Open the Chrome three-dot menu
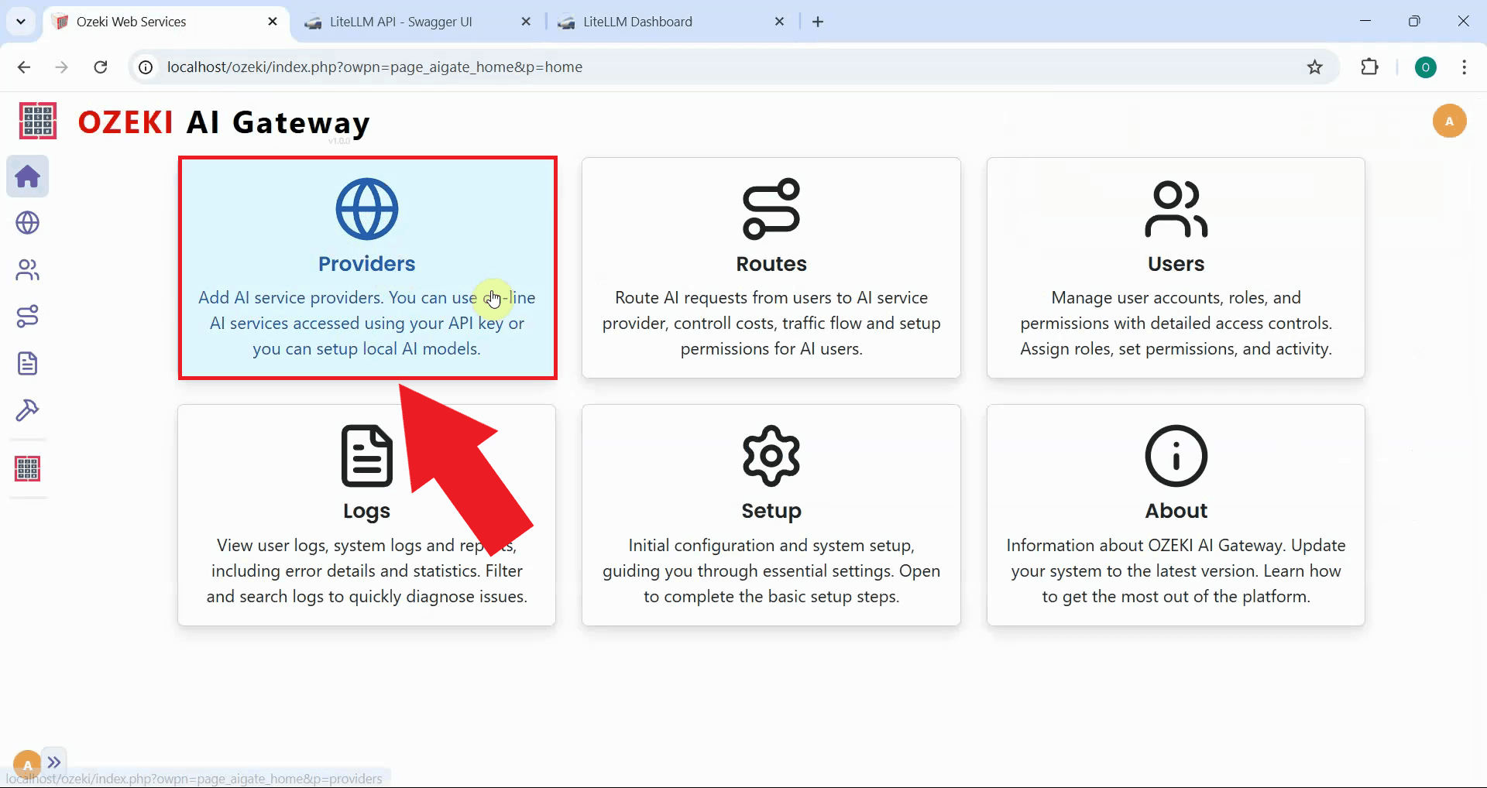Viewport: 1487px width, 788px height. coord(1464,67)
